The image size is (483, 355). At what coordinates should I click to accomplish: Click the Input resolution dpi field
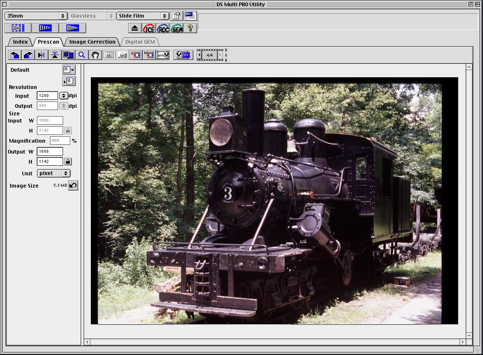47,96
